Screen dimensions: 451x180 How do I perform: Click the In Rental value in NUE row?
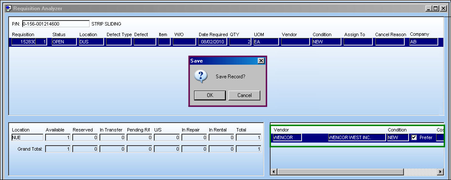point(221,138)
